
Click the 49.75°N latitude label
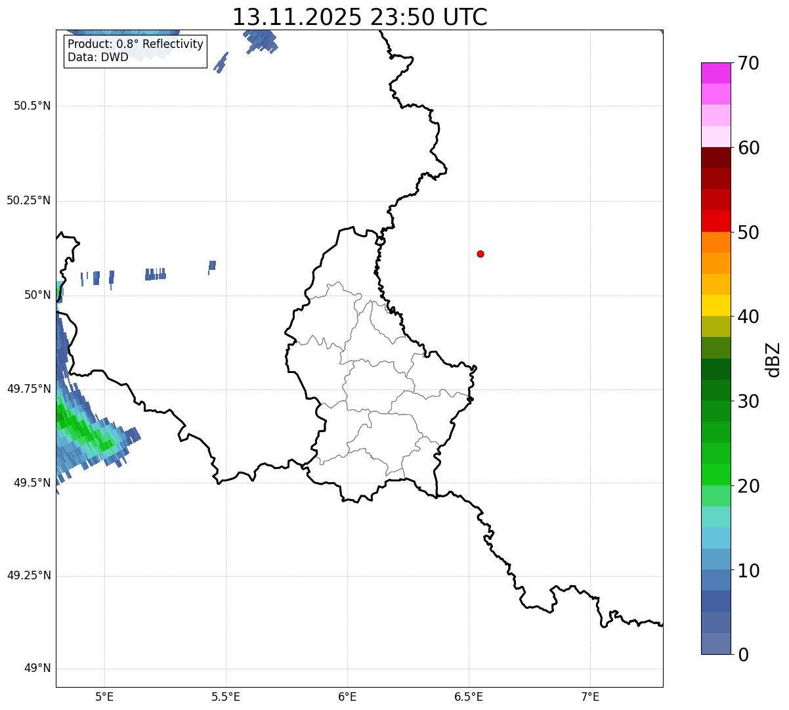(x=28, y=389)
